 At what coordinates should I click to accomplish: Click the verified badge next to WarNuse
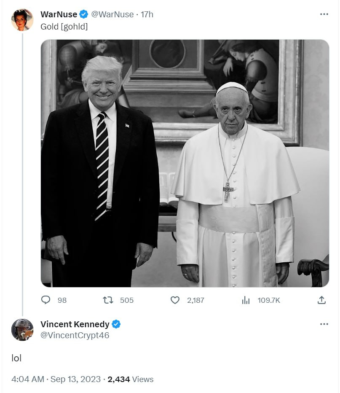point(84,14)
